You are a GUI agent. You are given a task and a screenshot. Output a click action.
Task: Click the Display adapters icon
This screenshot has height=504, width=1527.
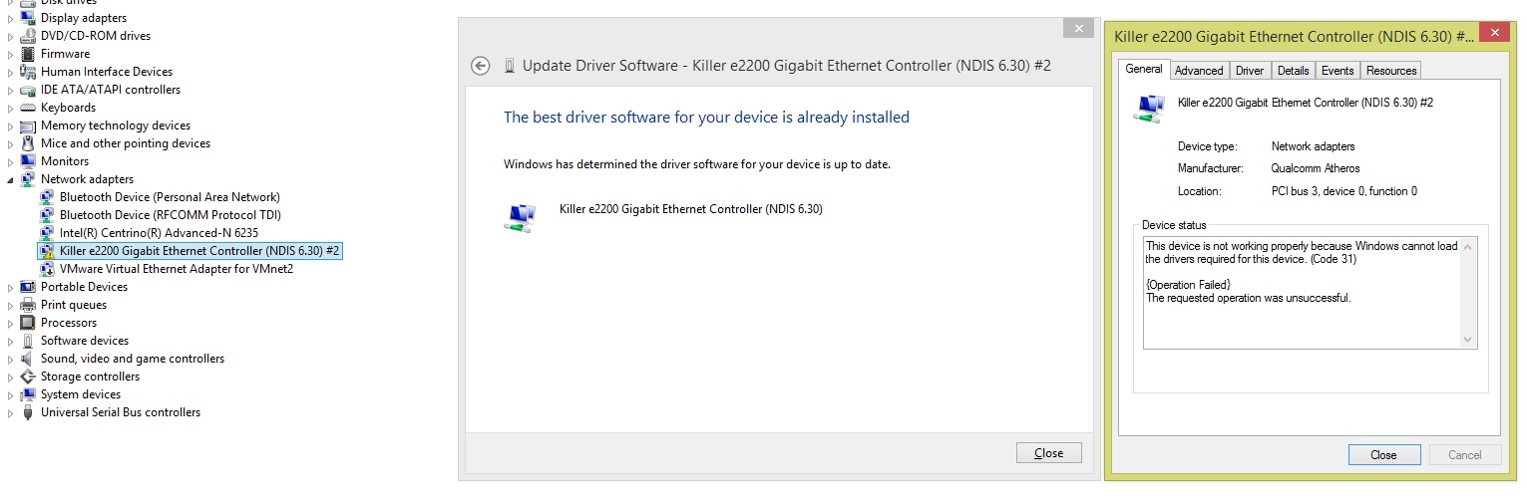28,18
